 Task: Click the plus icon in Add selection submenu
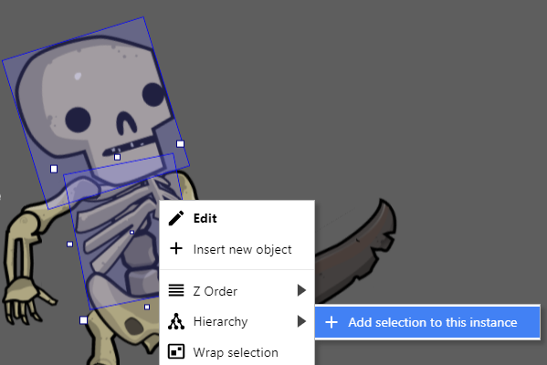tap(331, 322)
